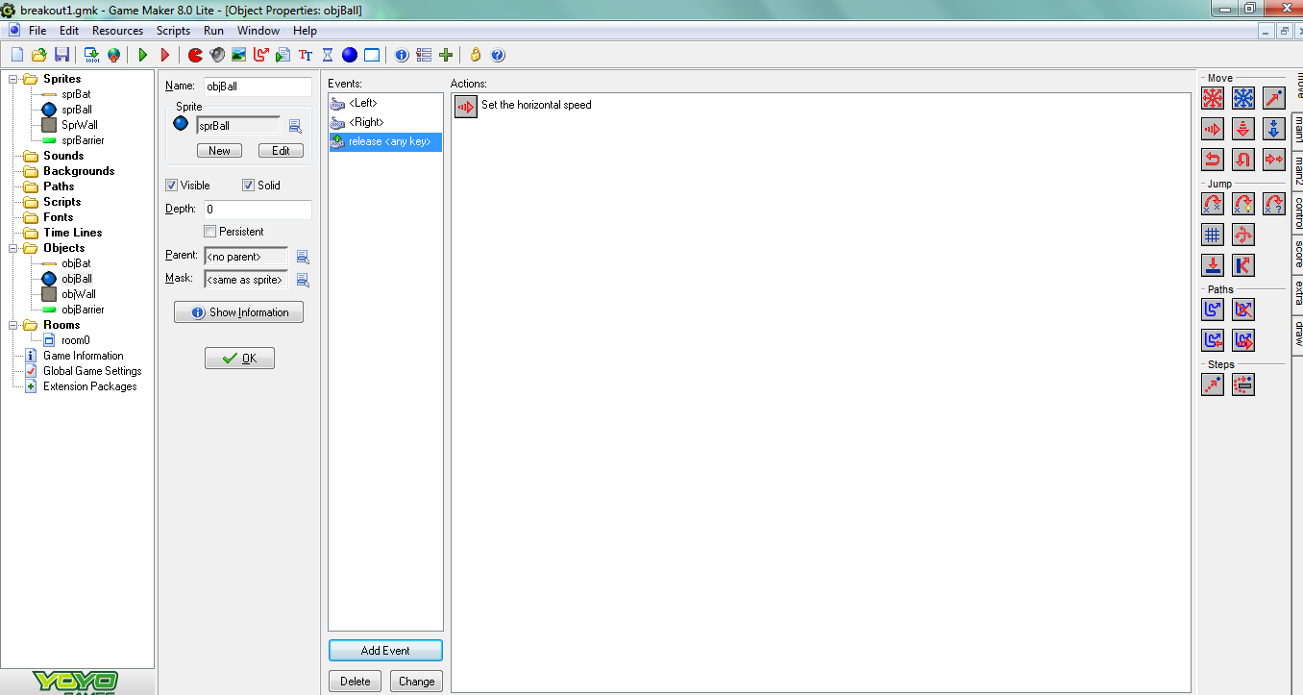Open the Resources menu
Viewport: 1303px width, 695px height.
coord(117,31)
